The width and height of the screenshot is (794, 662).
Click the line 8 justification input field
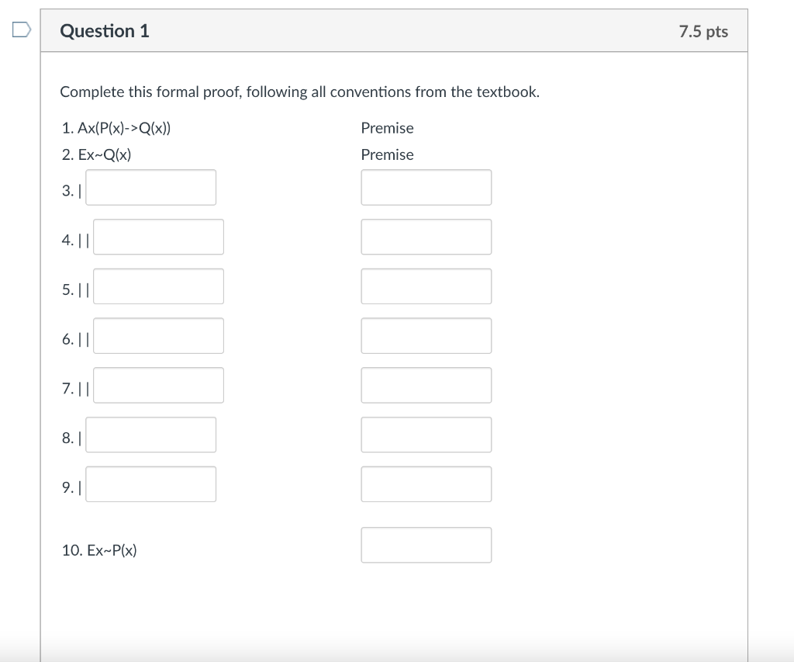pyautogui.click(x=426, y=435)
